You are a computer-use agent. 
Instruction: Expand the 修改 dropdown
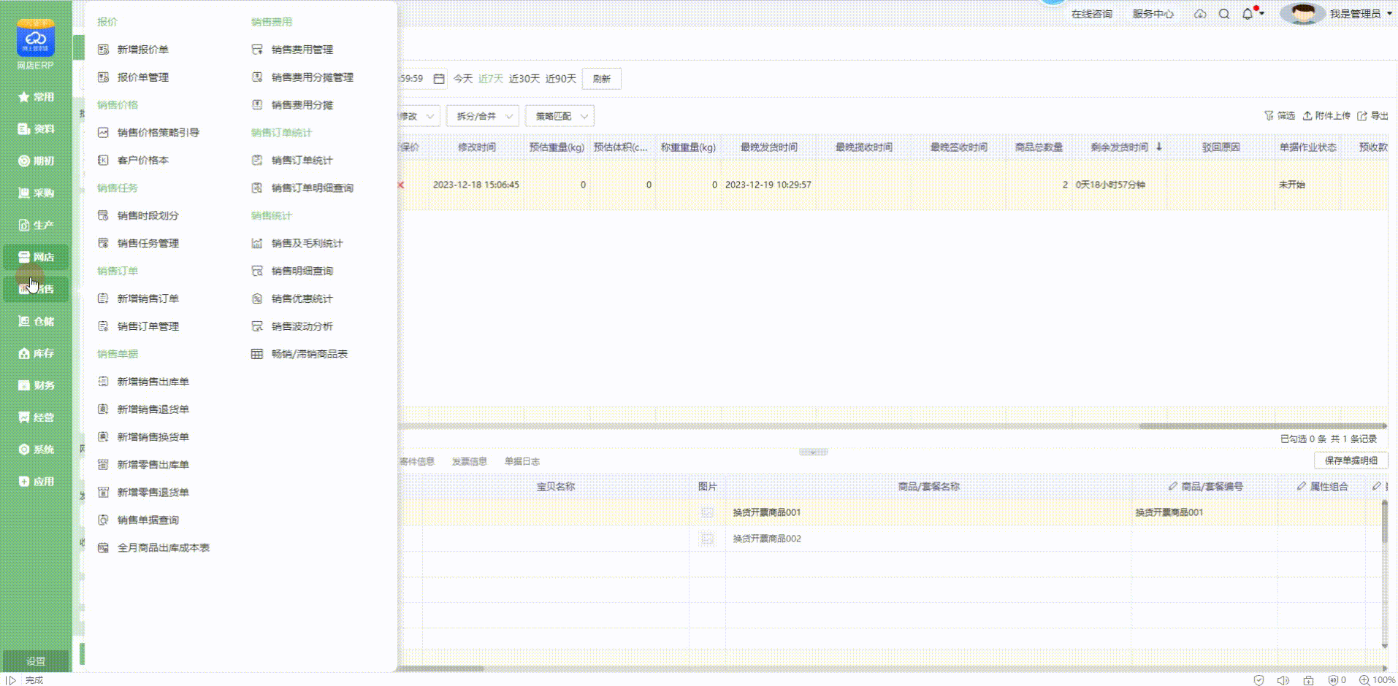[x=419, y=116]
